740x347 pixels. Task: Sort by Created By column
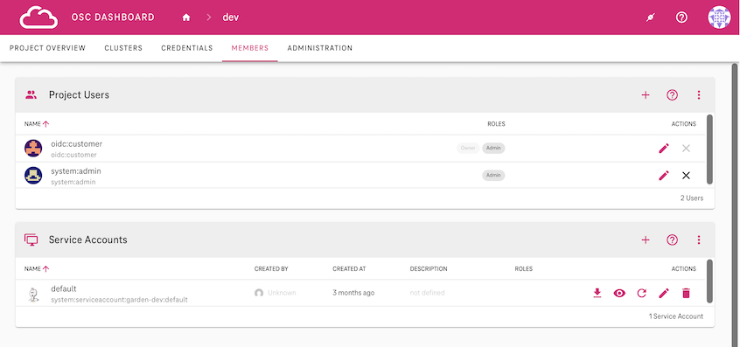pyautogui.click(x=271, y=268)
